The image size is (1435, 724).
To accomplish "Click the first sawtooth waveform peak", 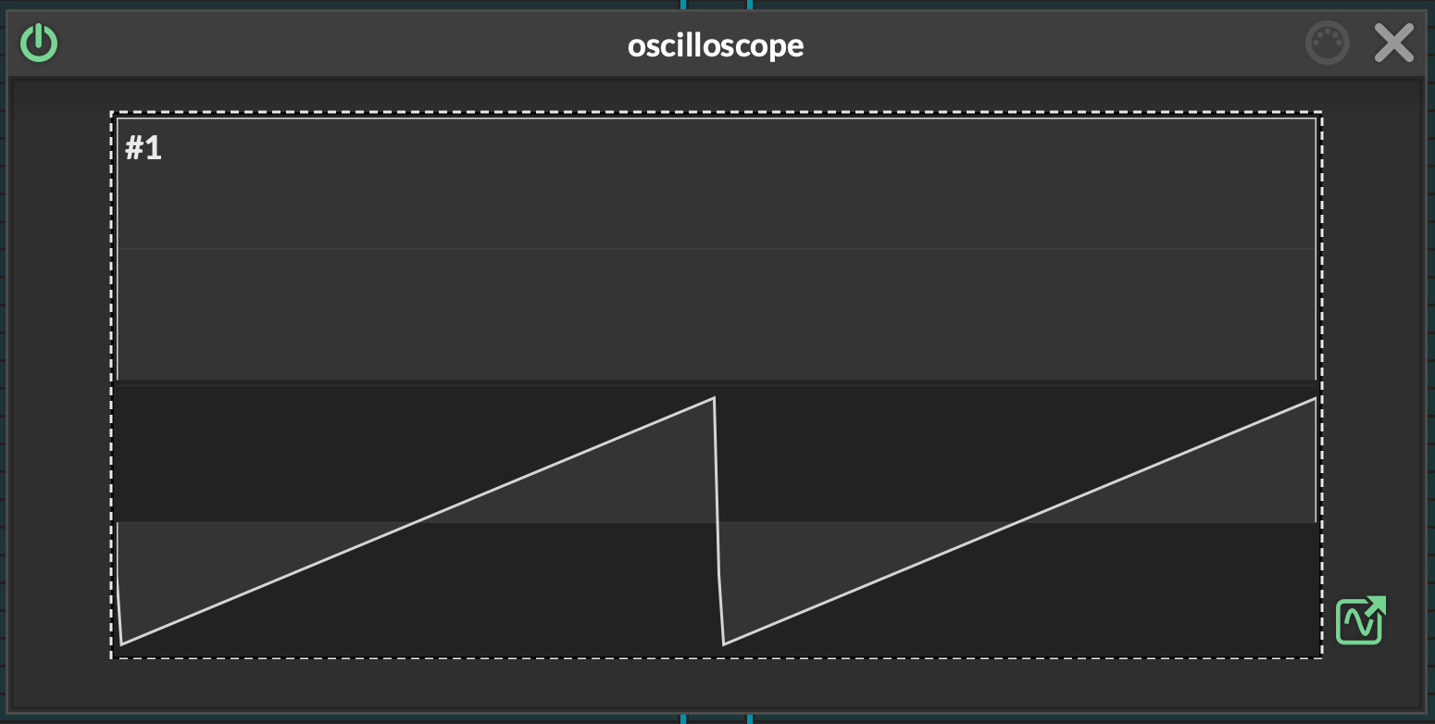I will tap(713, 399).
